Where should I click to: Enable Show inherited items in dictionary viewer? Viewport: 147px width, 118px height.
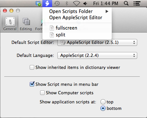pos(32,67)
